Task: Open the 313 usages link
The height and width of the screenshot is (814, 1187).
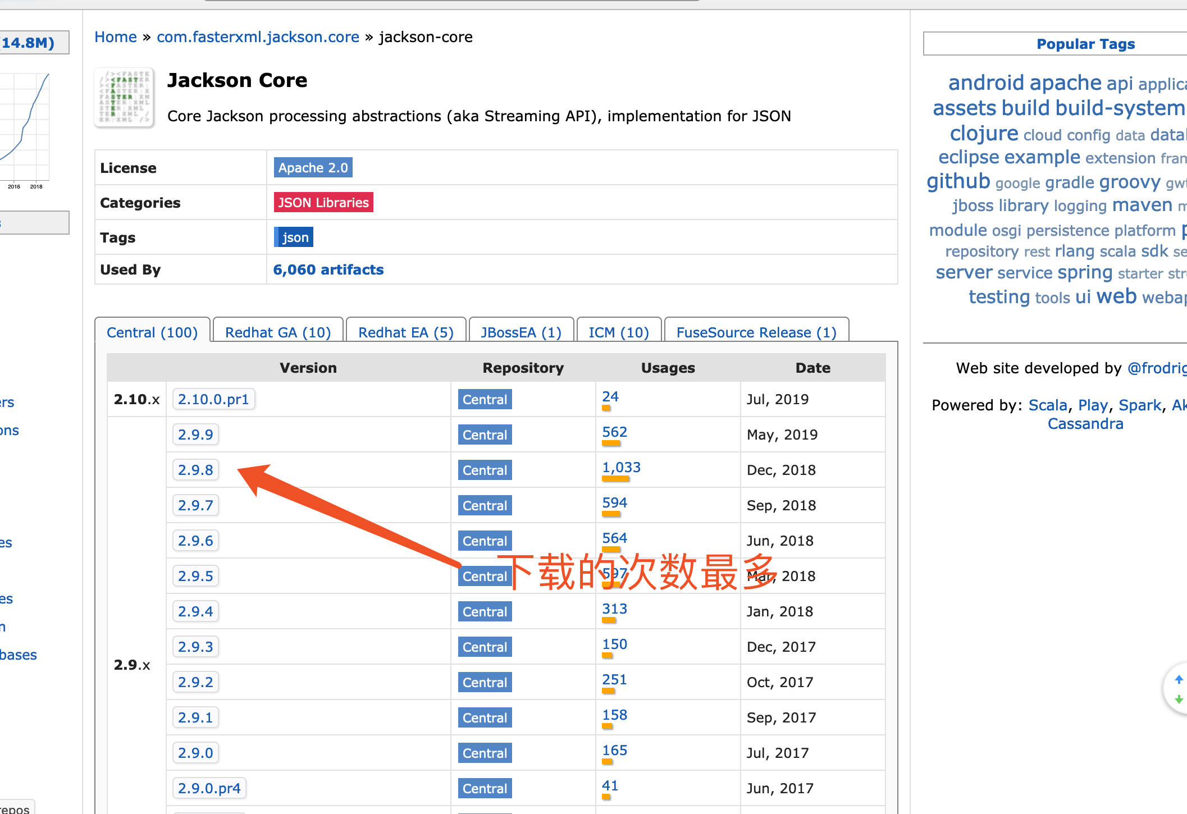Action: (615, 609)
